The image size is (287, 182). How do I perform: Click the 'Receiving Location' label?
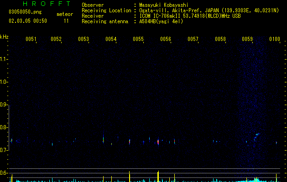point(106,10)
